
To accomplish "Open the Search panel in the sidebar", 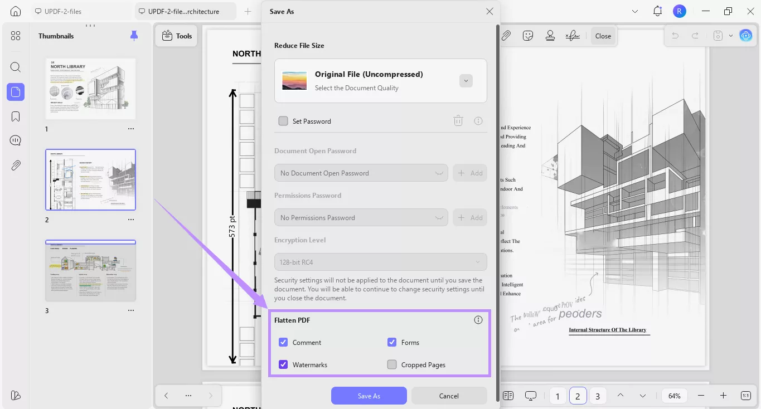I will [x=15, y=67].
